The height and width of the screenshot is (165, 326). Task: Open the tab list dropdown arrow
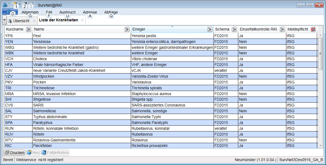point(4,20)
